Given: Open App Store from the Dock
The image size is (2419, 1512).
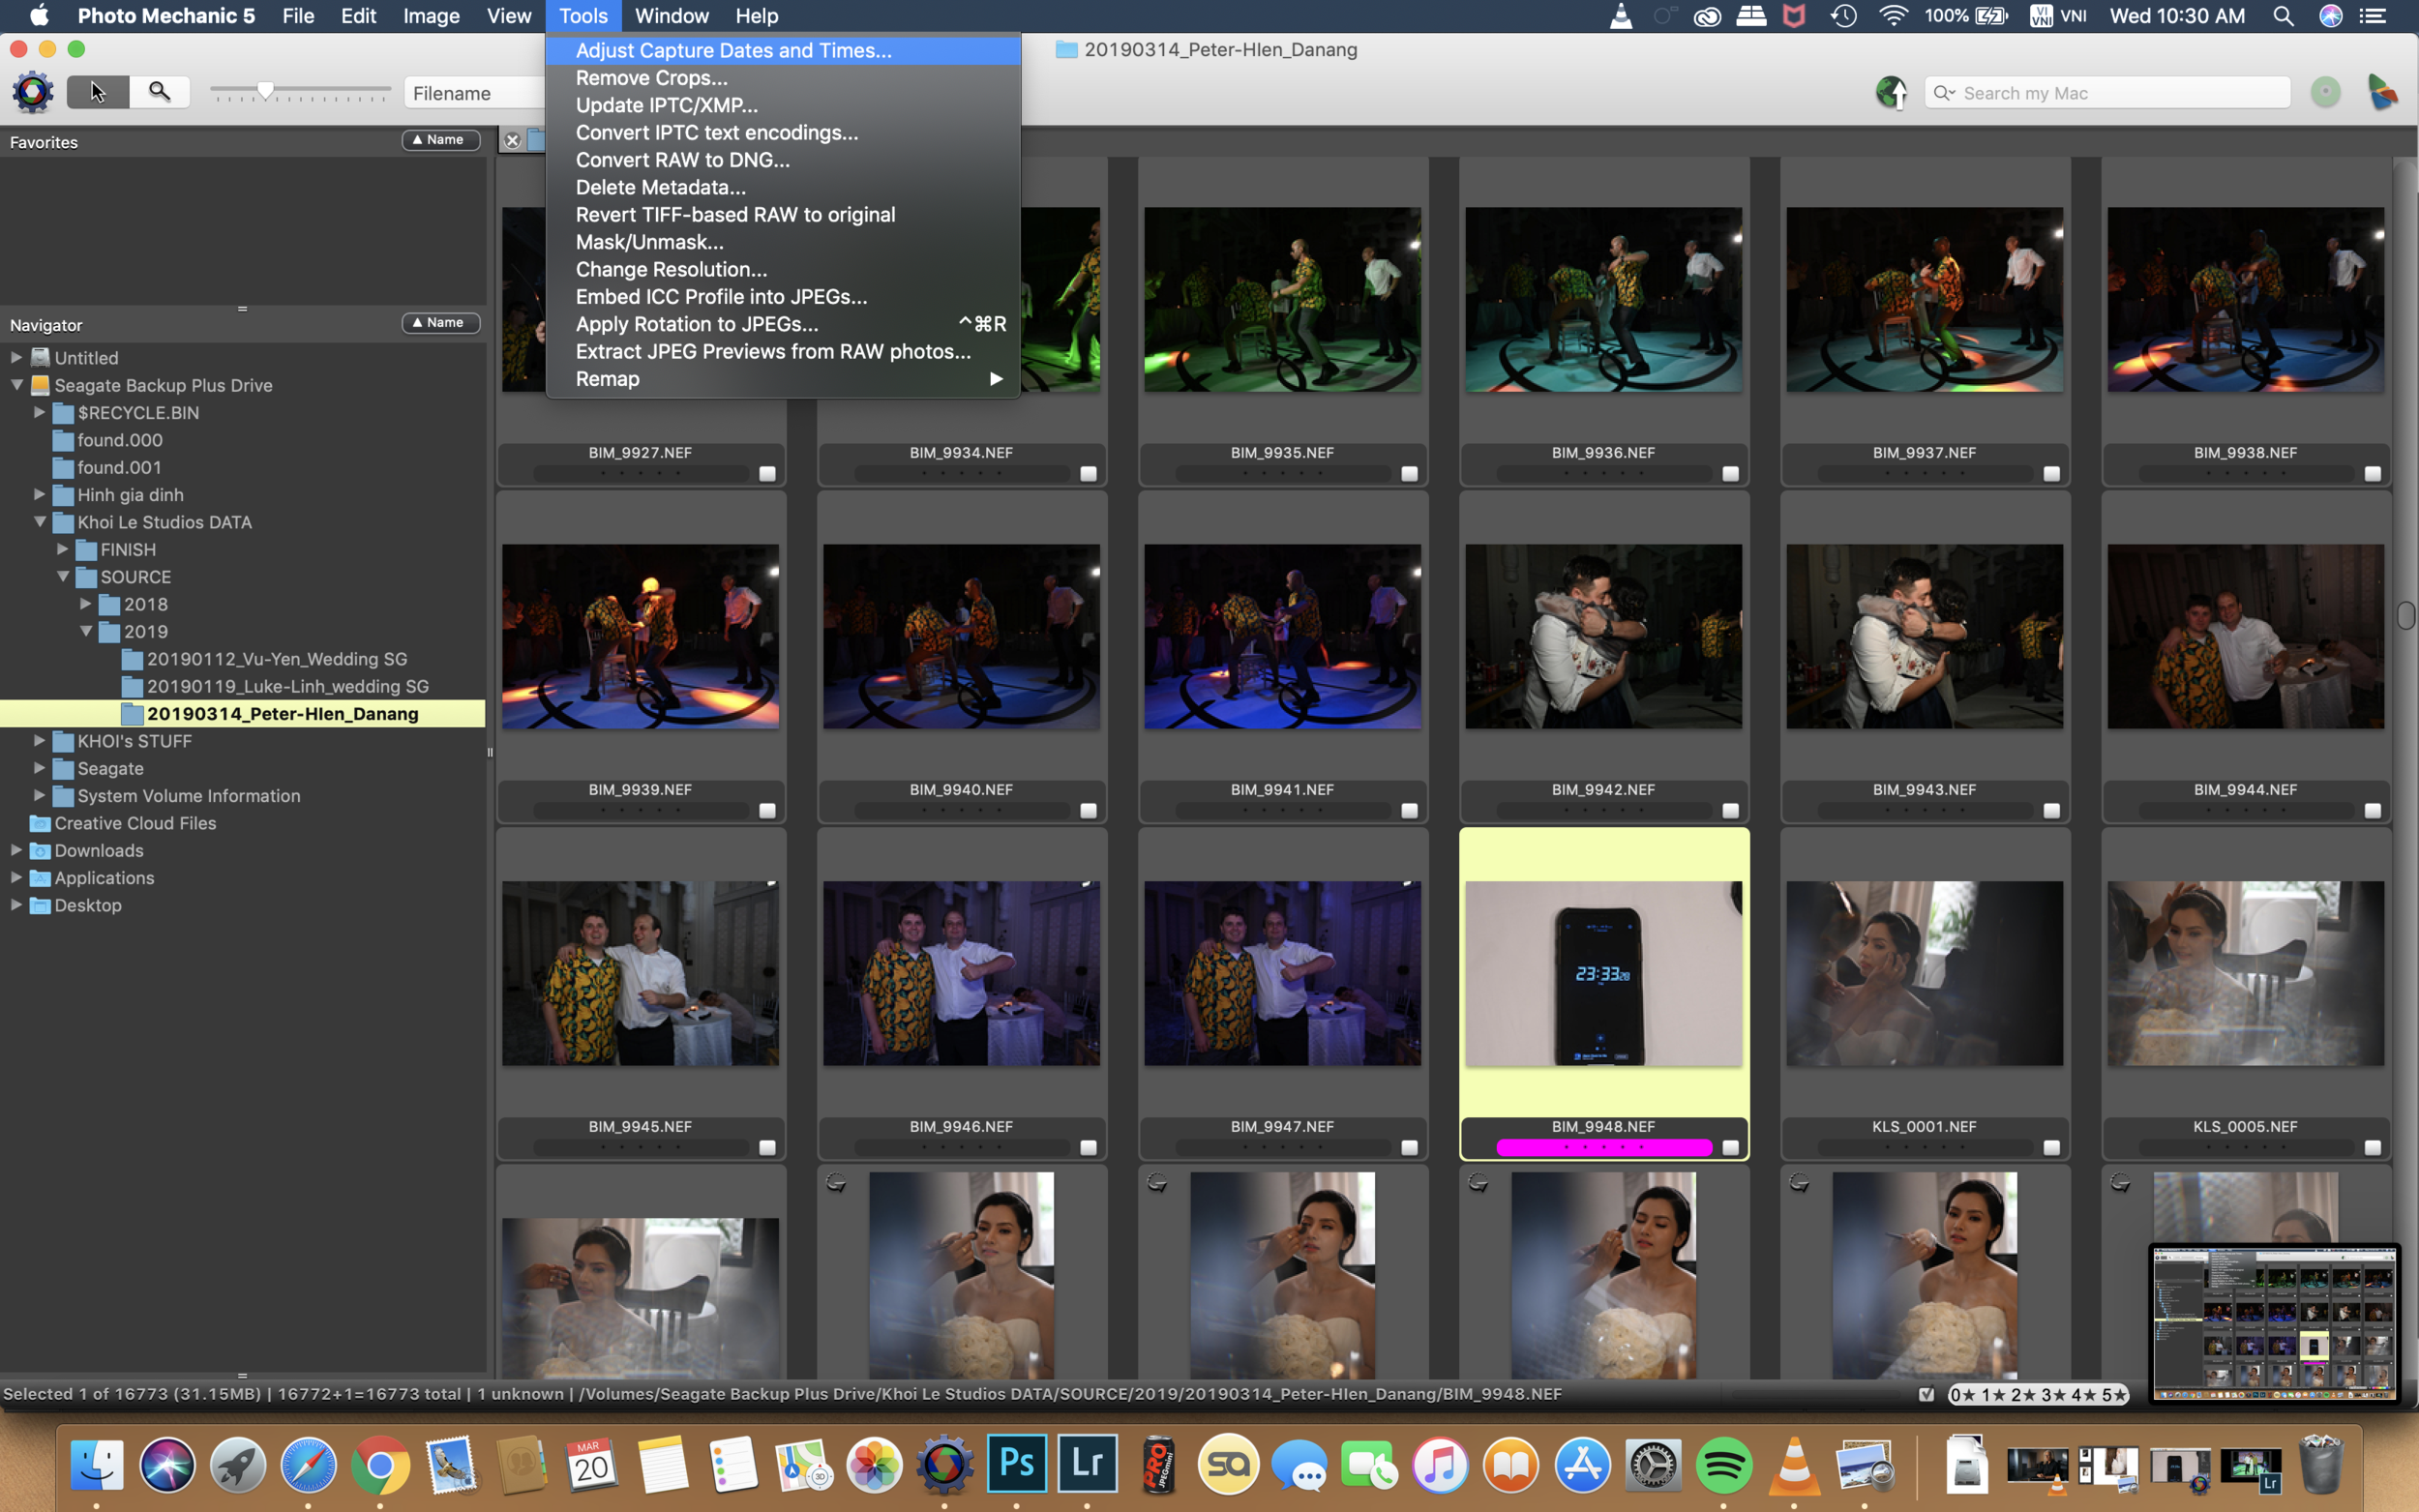Looking at the screenshot, I should pos(1582,1464).
